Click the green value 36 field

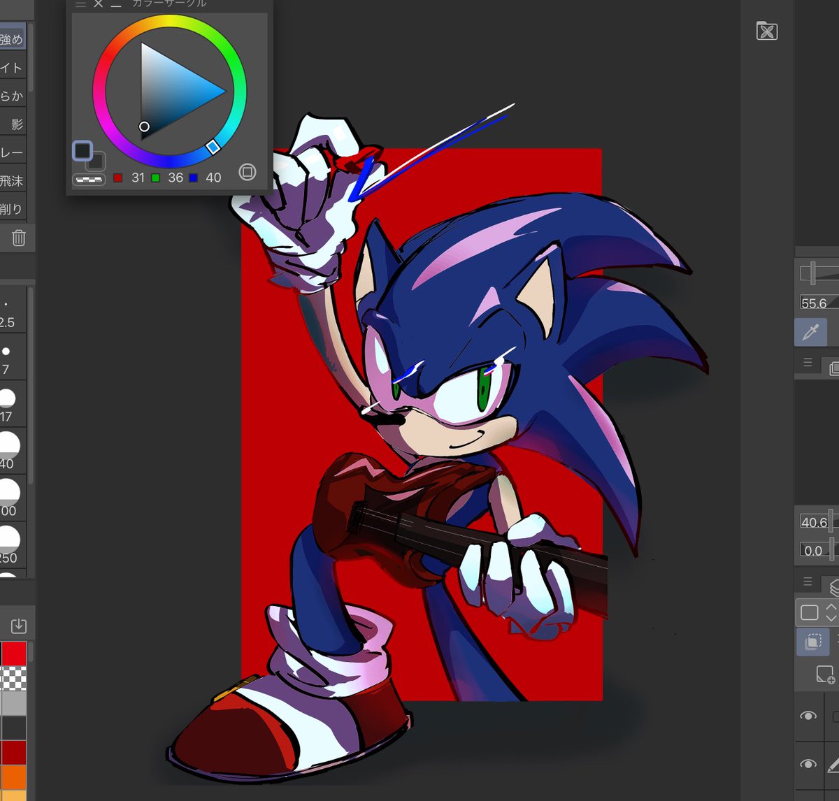pyautogui.click(x=175, y=178)
